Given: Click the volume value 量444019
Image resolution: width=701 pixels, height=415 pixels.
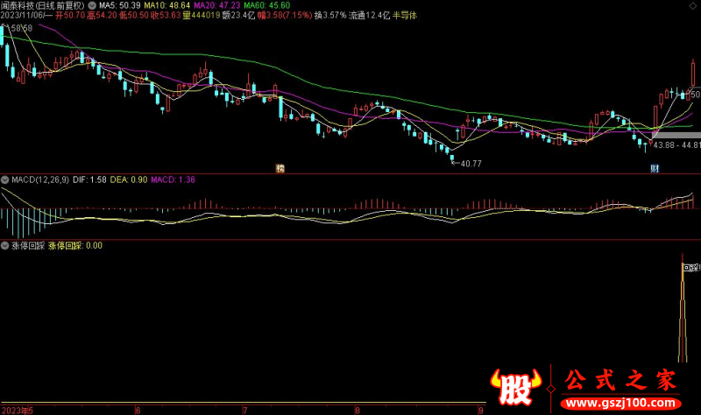Looking at the screenshot, I should coord(202,15).
